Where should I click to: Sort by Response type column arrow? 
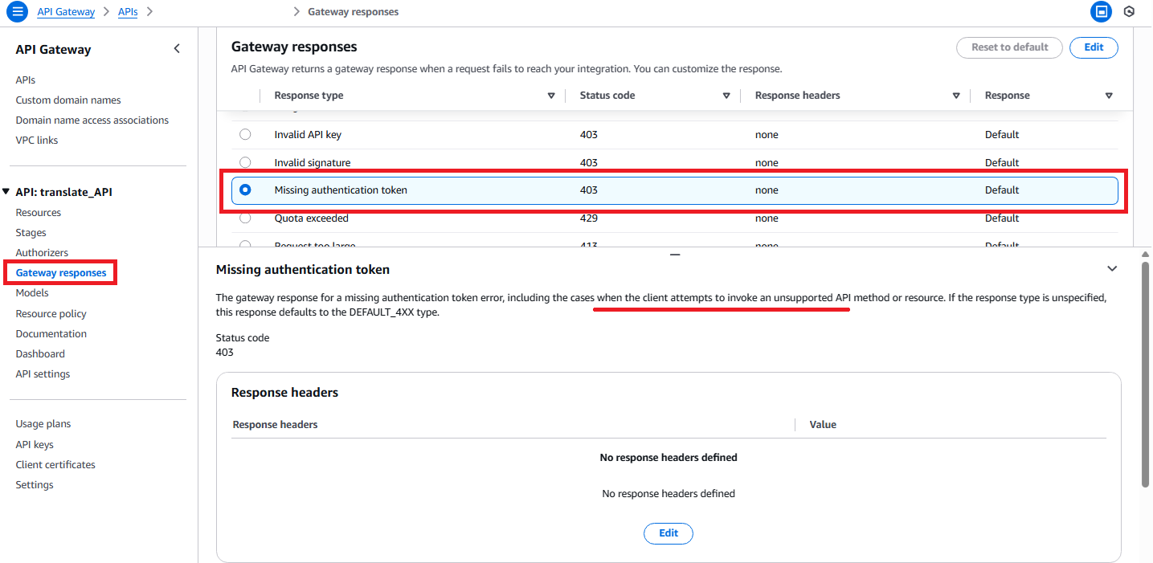[551, 96]
